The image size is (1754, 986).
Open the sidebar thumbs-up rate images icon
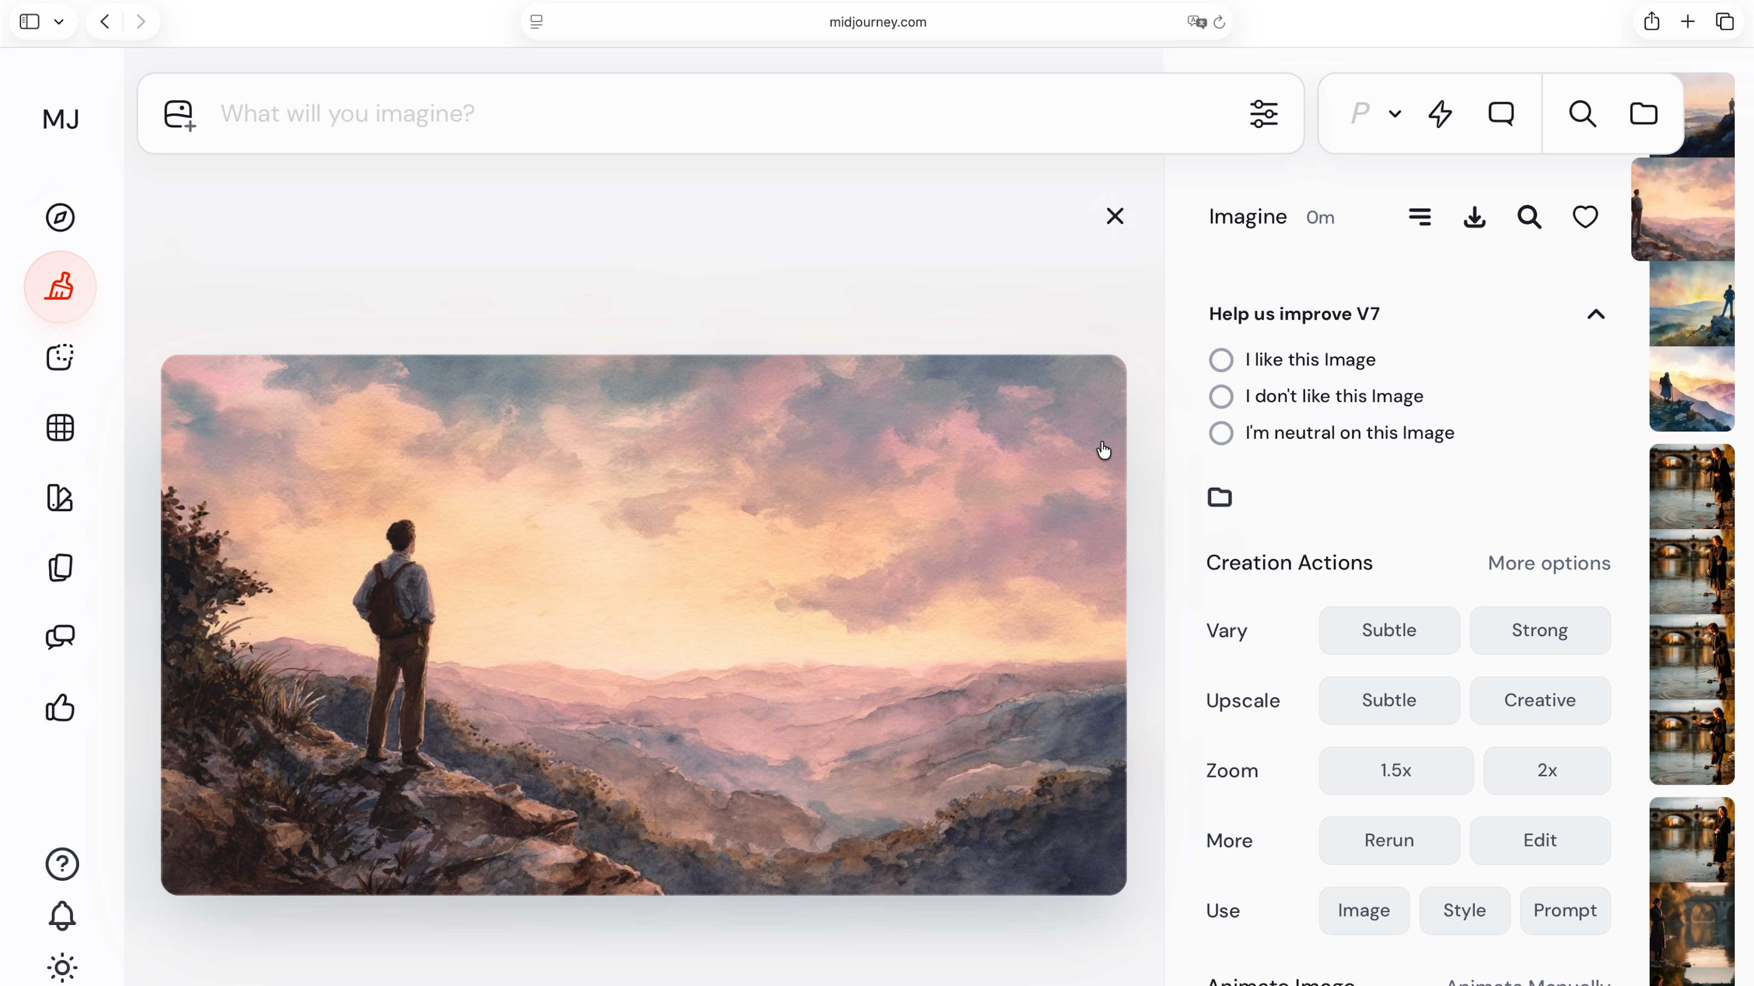[60, 708]
